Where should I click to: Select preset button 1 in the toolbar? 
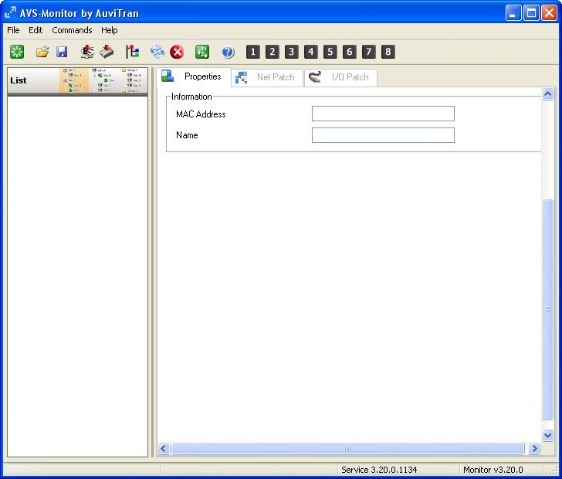253,52
